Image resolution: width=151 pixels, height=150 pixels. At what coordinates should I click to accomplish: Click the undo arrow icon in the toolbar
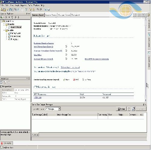(38, 10)
